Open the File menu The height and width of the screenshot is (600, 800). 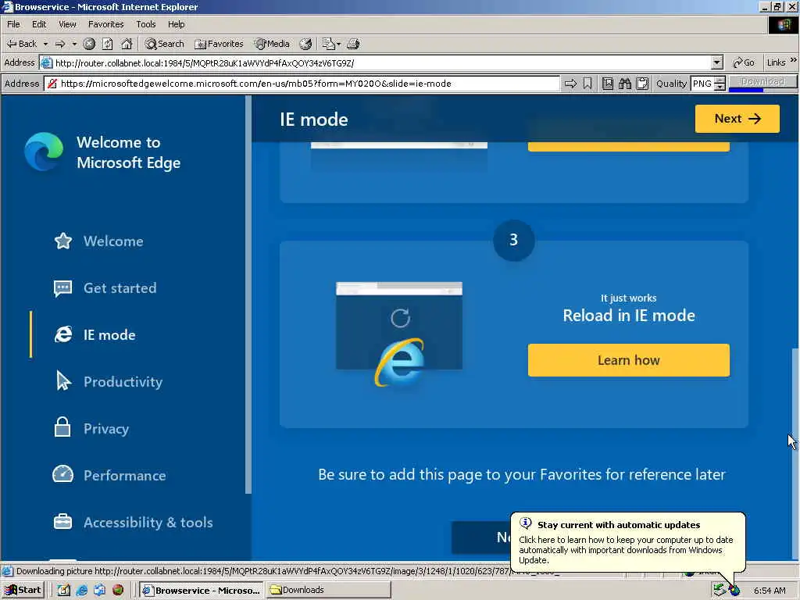point(13,24)
